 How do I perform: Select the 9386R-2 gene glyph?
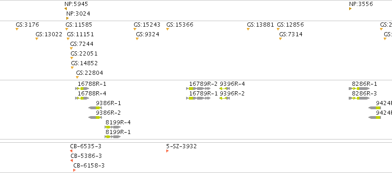(95, 117)
